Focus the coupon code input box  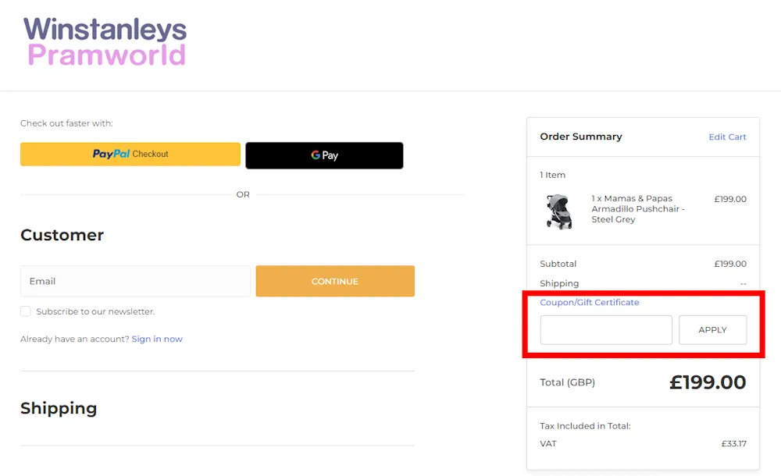[x=606, y=329]
